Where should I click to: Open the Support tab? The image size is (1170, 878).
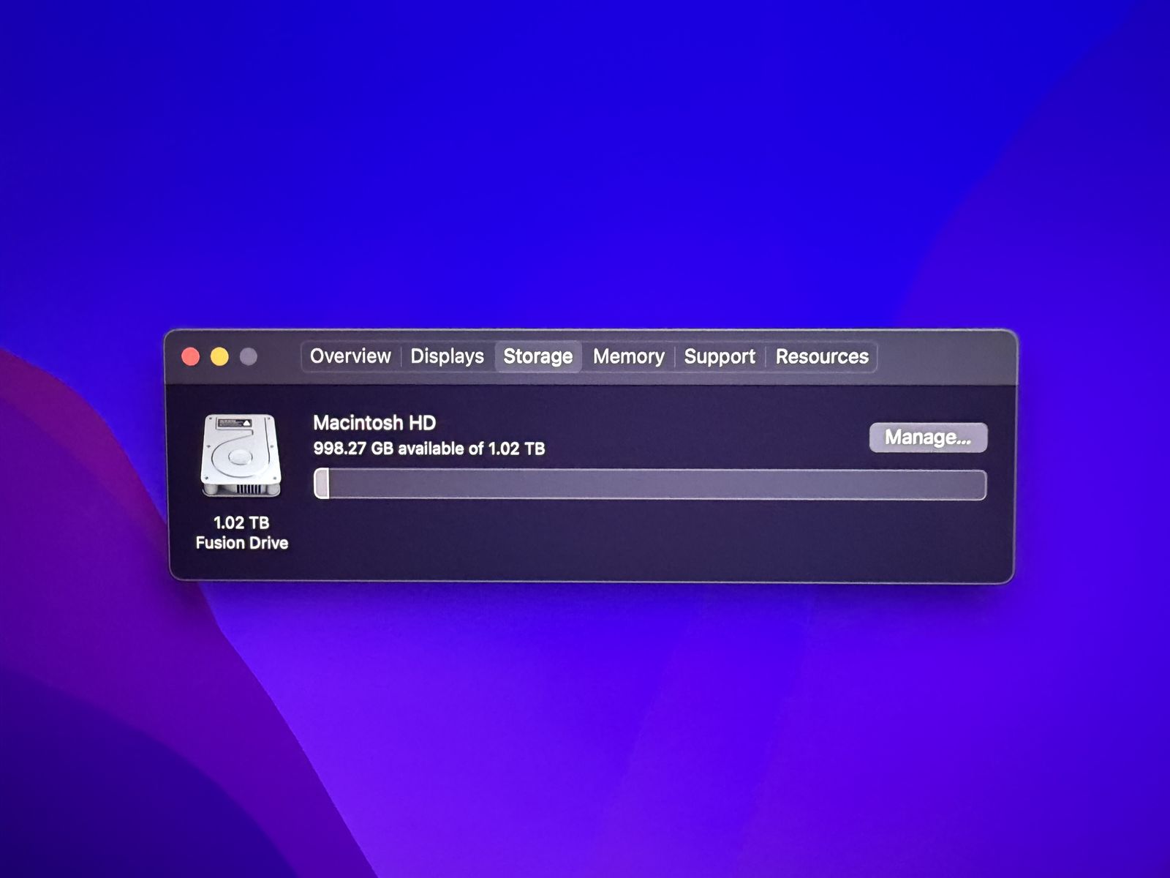tap(719, 356)
